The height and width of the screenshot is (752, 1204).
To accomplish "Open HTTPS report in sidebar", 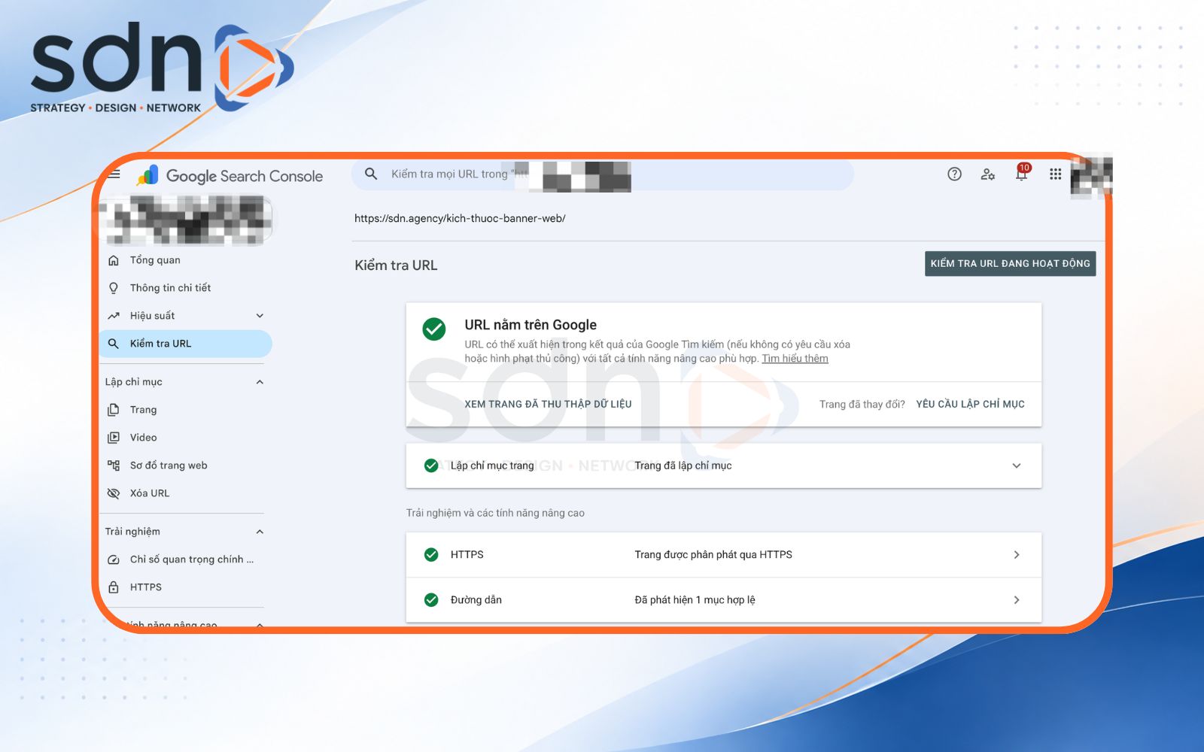I will tap(146, 587).
